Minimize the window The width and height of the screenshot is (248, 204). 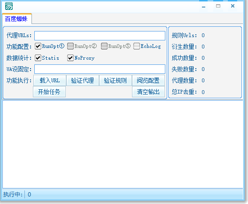coord(203,7)
